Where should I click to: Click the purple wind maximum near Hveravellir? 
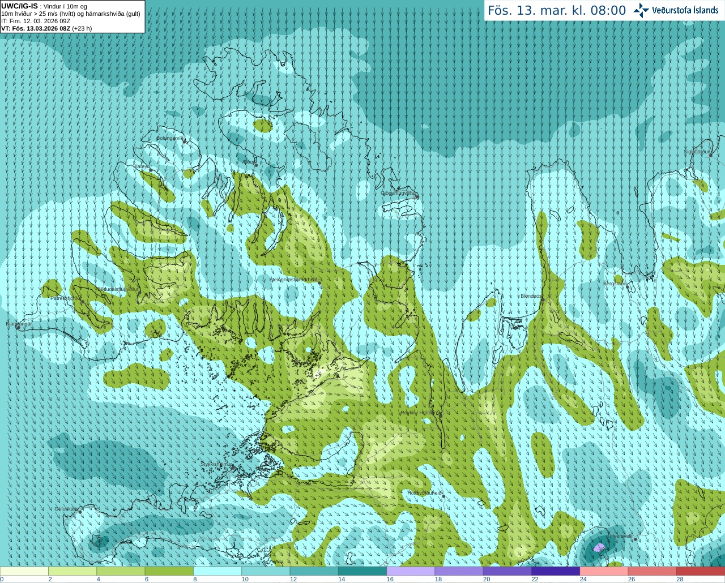(599, 547)
